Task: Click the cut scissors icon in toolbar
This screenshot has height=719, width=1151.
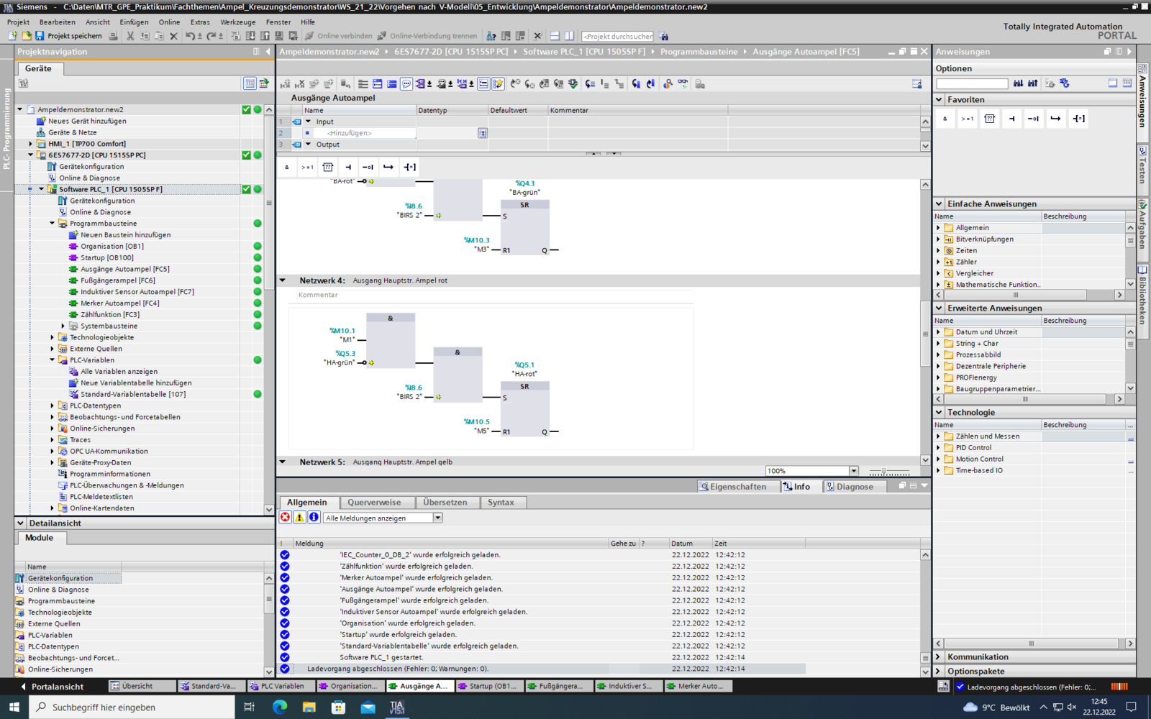Action: (130, 36)
